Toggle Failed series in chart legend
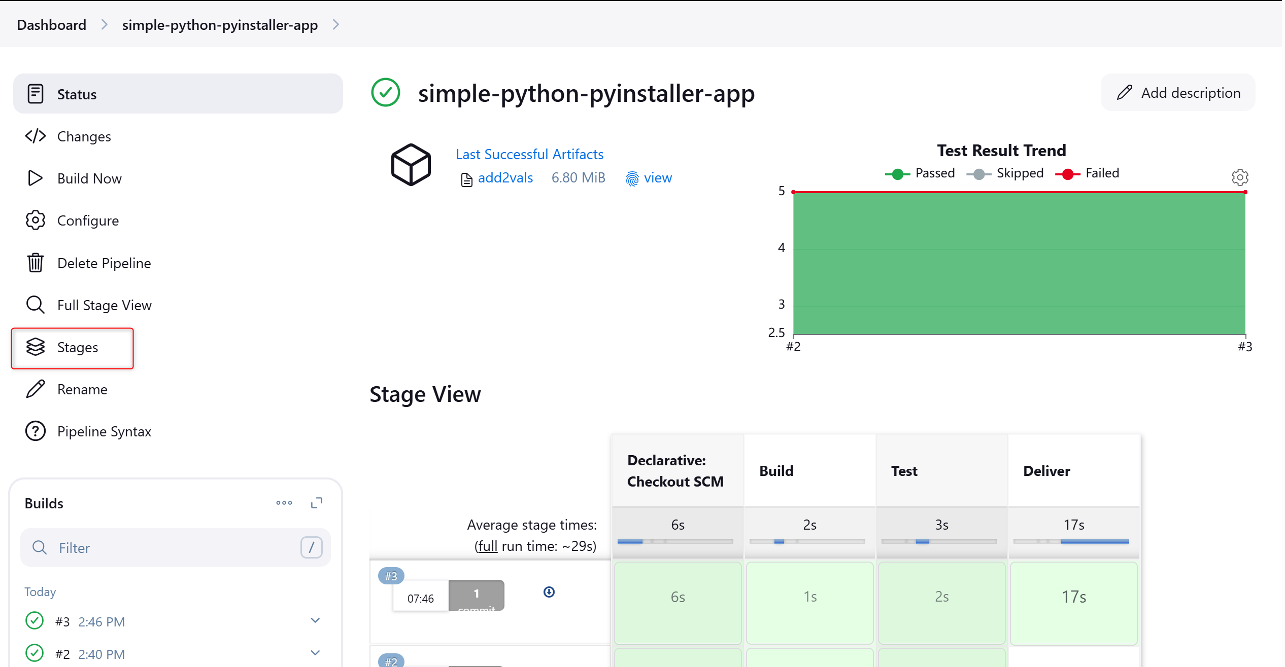This screenshot has height=667, width=1285. coord(1087,173)
